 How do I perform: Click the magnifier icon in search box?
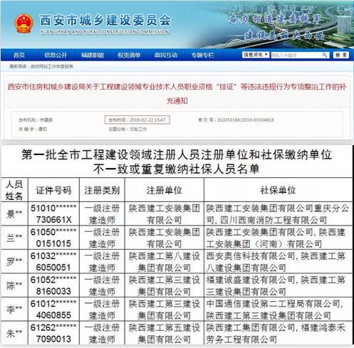point(325,55)
